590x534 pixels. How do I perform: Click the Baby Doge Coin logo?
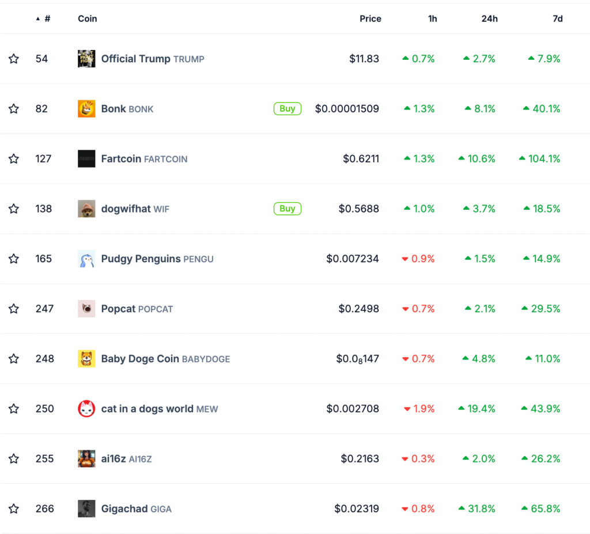click(86, 358)
